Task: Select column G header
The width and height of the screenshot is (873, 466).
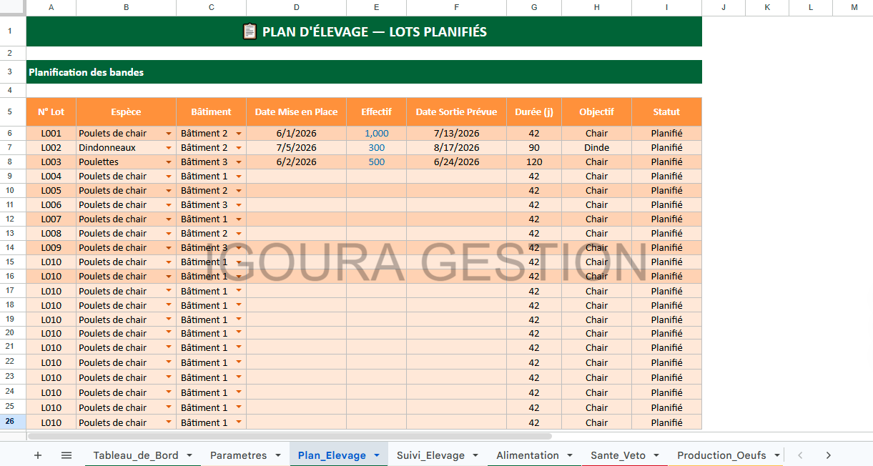Action: [x=534, y=7]
